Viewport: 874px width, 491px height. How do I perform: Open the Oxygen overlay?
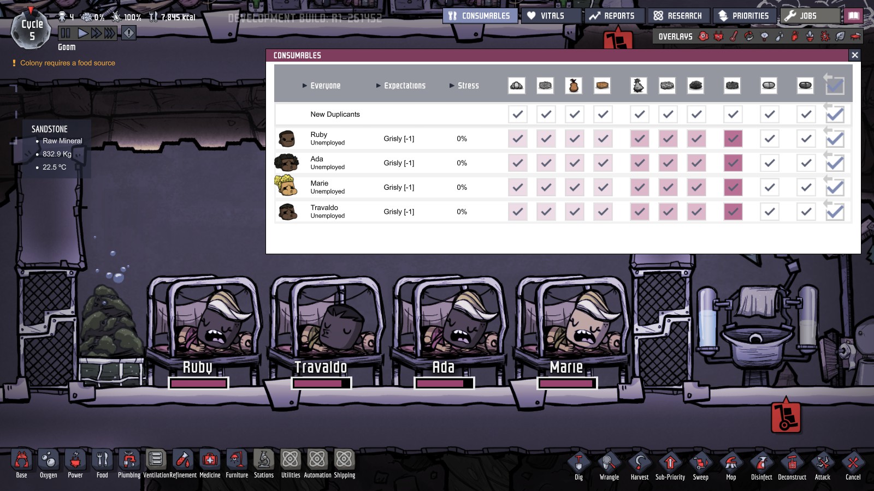[x=704, y=37]
